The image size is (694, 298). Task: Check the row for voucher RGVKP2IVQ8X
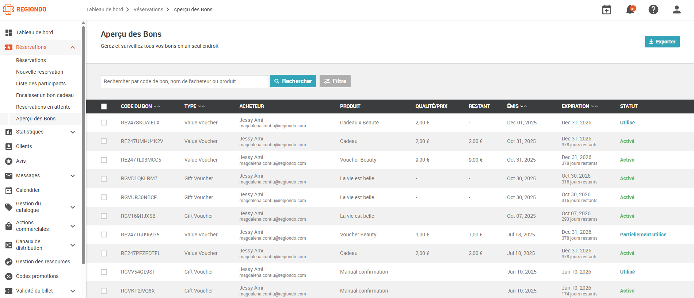click(x=104, y=291)
